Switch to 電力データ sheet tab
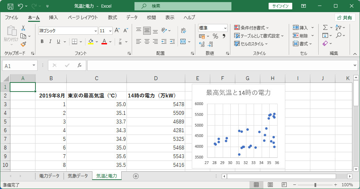This screenshot has height=189, width=360. click(x=49, y=176)
